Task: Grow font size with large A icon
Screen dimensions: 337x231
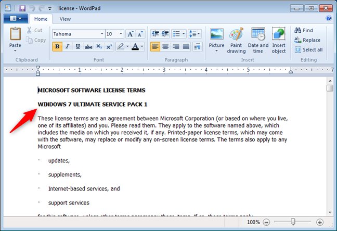Action: tap(131, 34)
